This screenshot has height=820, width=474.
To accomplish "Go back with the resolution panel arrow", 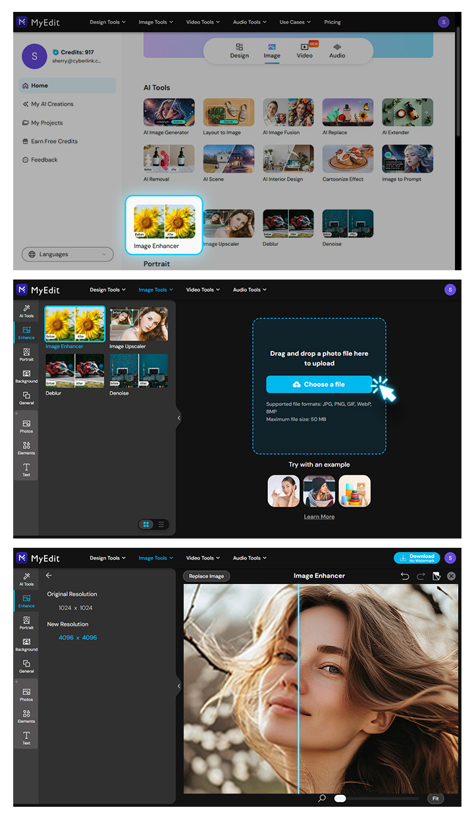I will click(x=49, y=575).
